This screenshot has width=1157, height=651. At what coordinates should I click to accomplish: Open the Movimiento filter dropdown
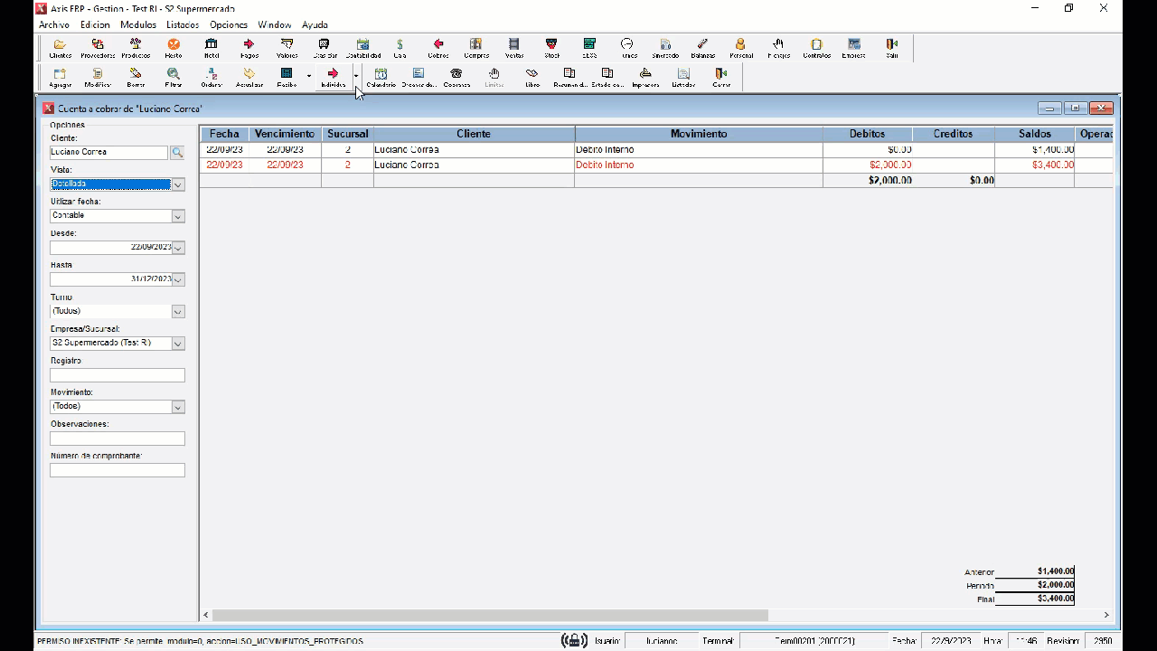178,407
